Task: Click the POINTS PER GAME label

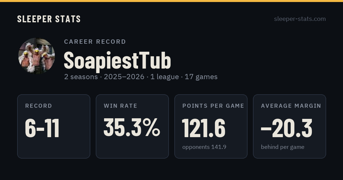Action: tap(213, 106)
